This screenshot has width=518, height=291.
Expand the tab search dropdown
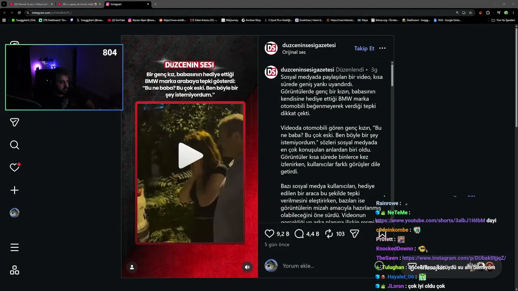[3, 4]
